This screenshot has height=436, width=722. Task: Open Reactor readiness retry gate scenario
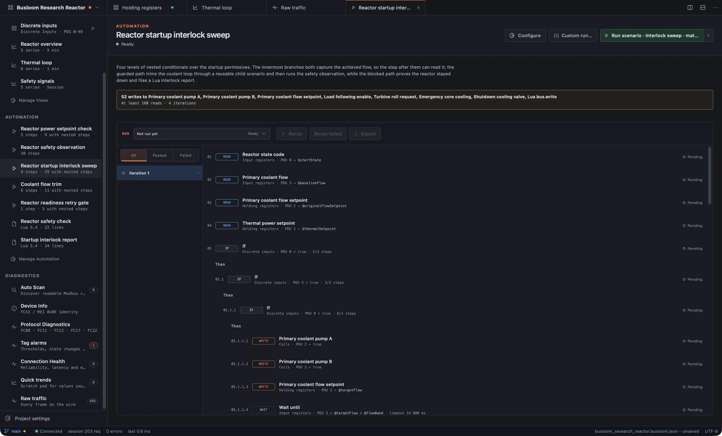(51, 206)
